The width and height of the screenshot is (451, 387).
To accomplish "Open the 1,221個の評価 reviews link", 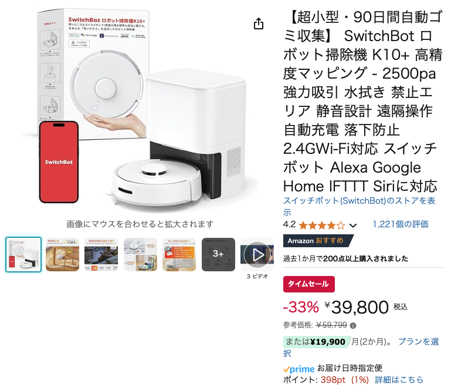I will 401,224.
